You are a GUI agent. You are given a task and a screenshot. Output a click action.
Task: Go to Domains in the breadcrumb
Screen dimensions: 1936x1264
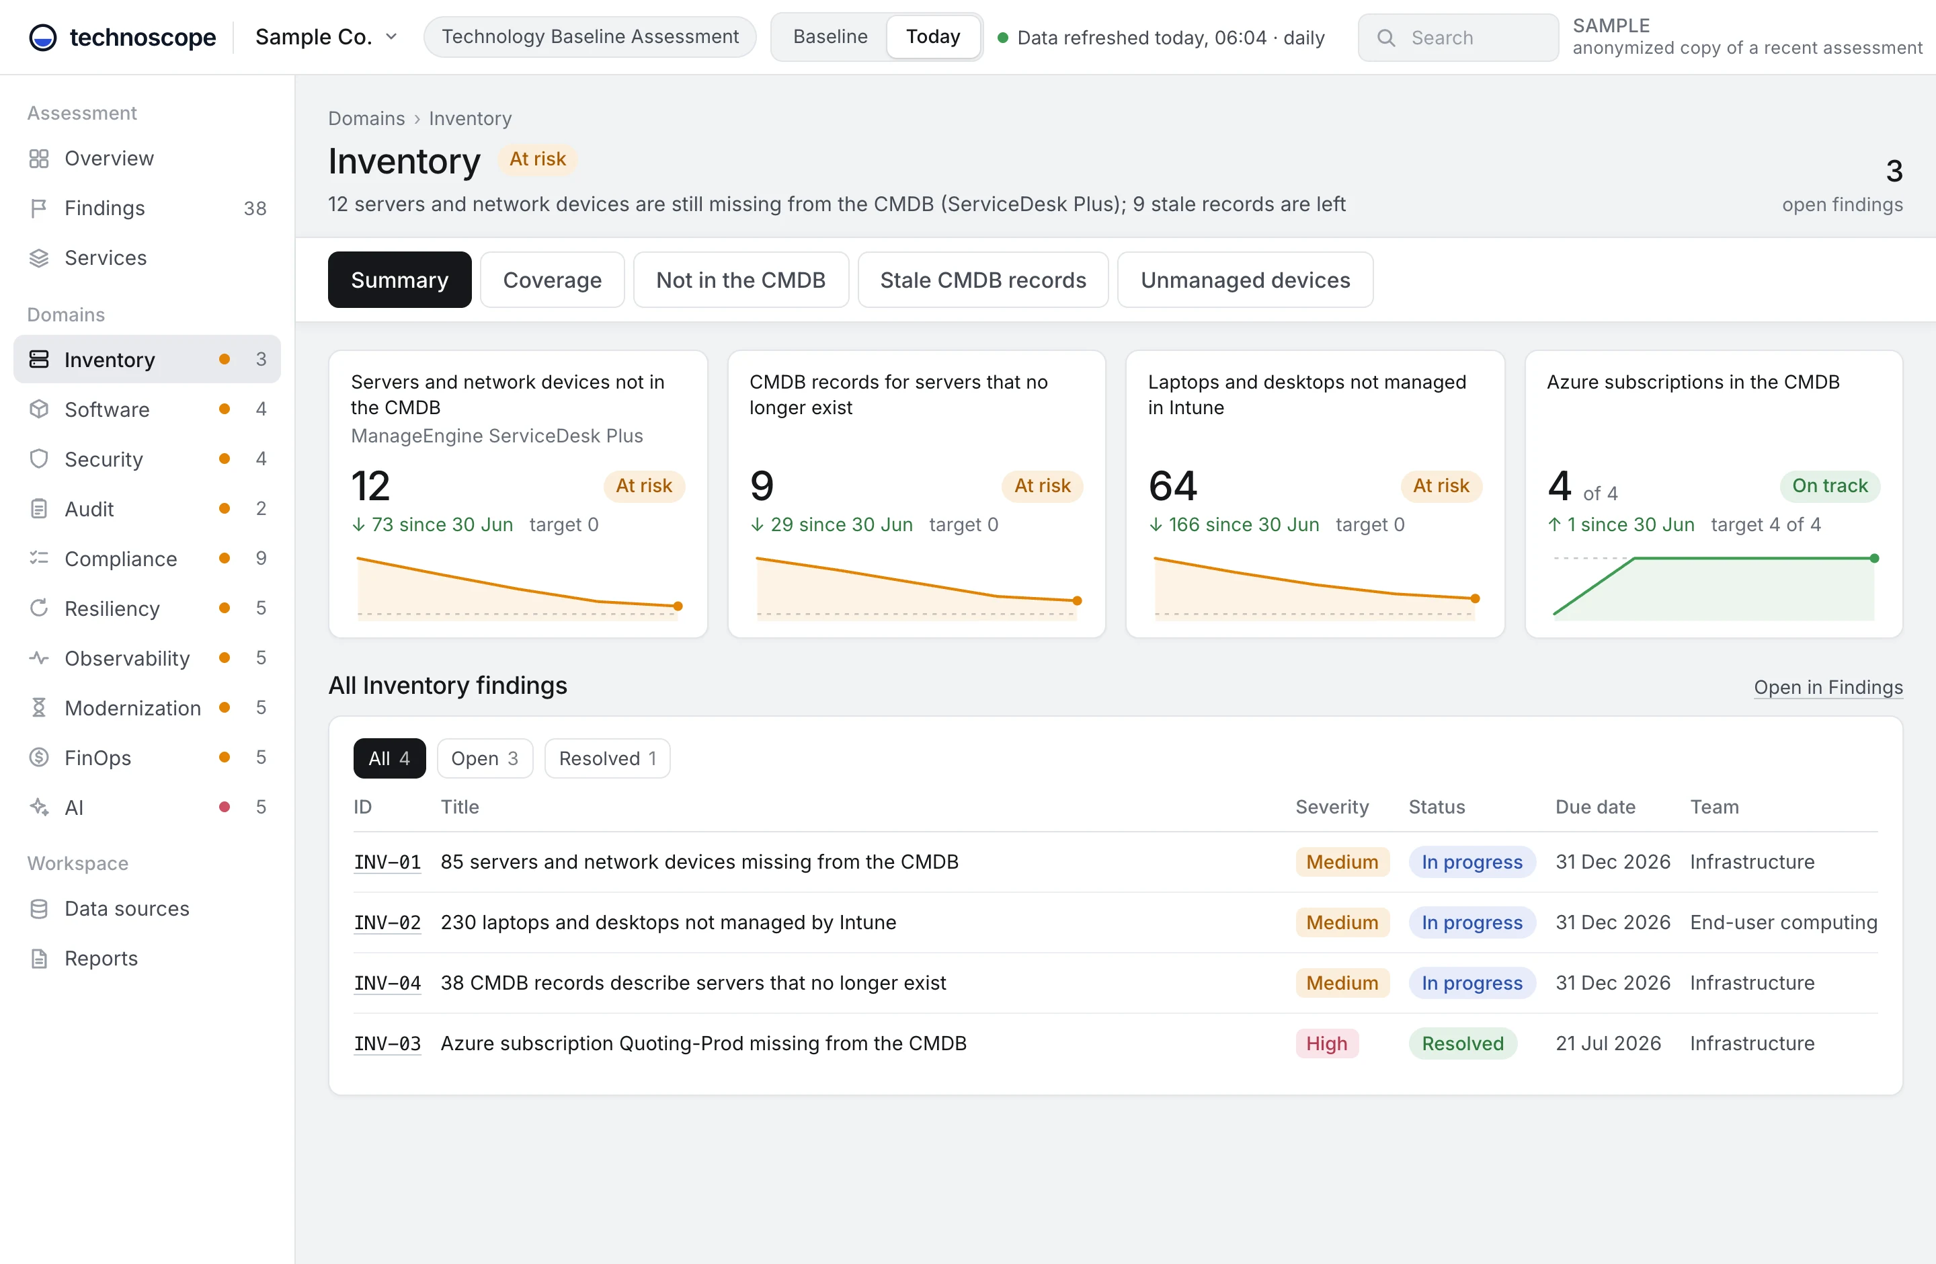366,119
